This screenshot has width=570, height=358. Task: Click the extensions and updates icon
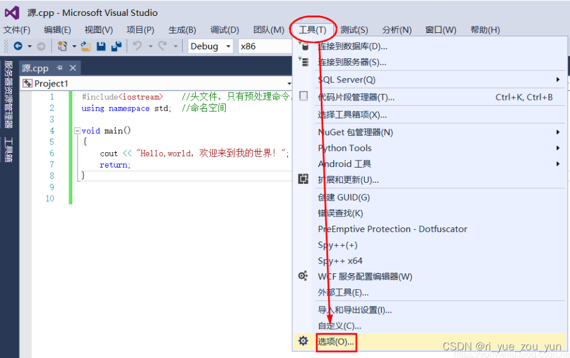point(303,179)
